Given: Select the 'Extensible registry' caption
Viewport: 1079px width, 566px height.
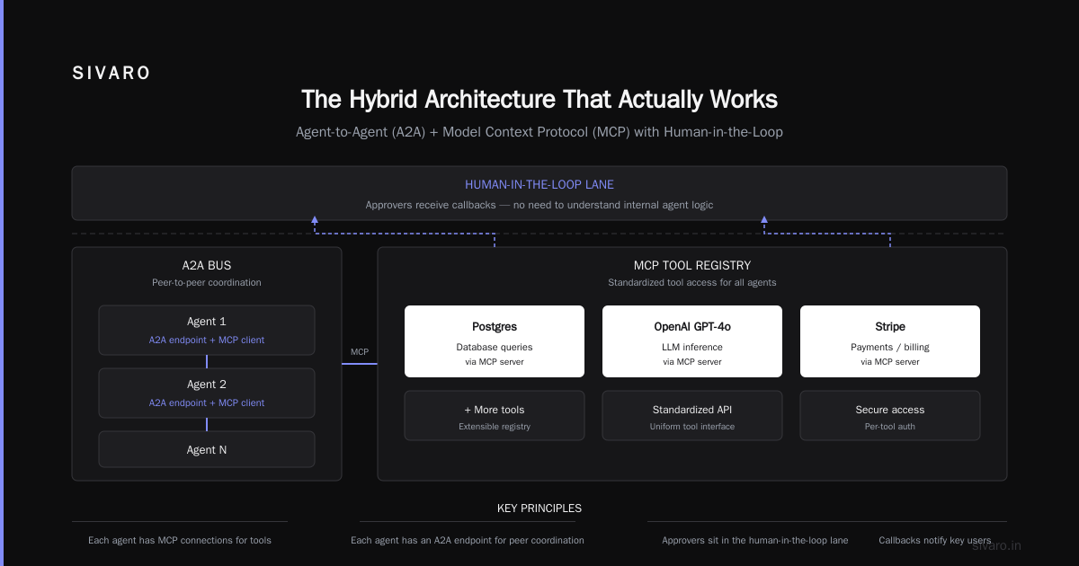Looking at the screenshot, I should pyautogui.click(x=495, y=427).
